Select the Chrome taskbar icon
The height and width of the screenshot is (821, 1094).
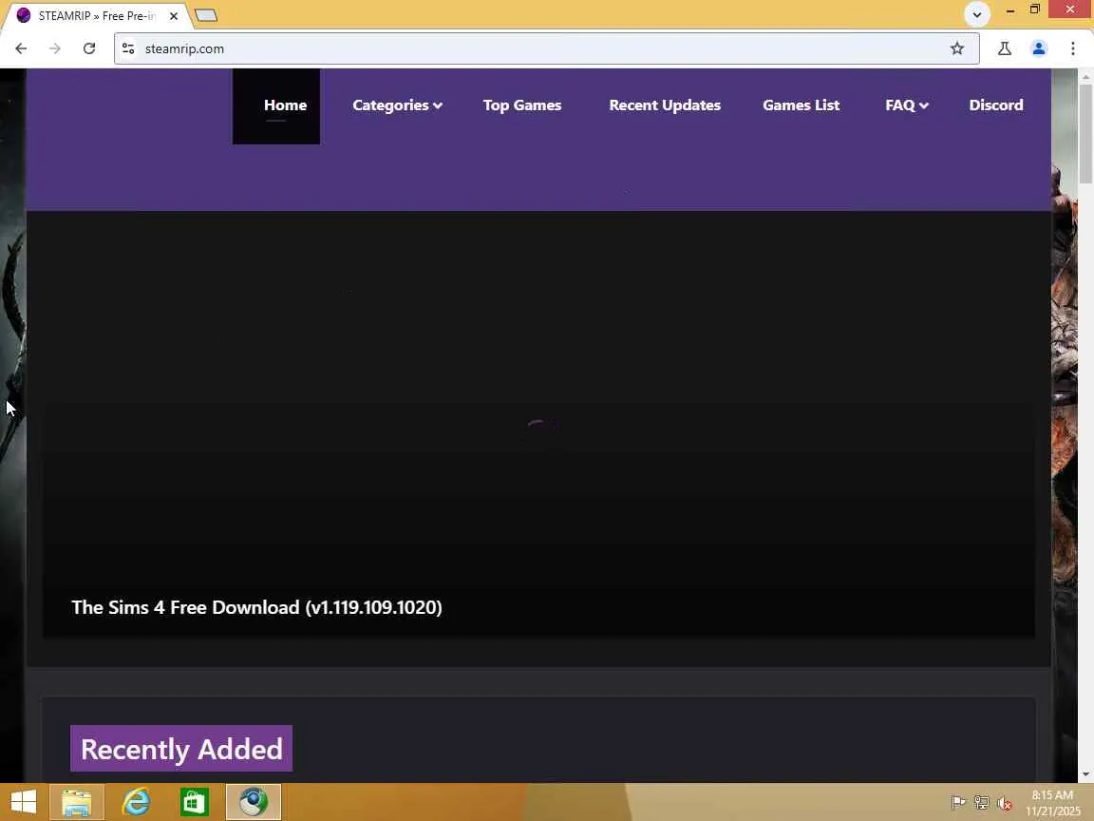point(254,802)
